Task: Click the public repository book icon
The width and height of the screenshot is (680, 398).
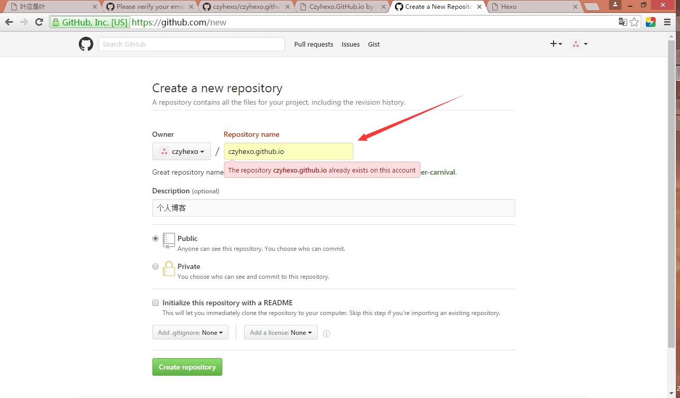Action: pos(169,241)
